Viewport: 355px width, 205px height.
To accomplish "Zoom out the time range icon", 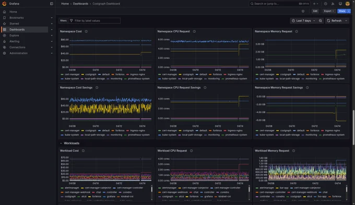I will (321, 20).
